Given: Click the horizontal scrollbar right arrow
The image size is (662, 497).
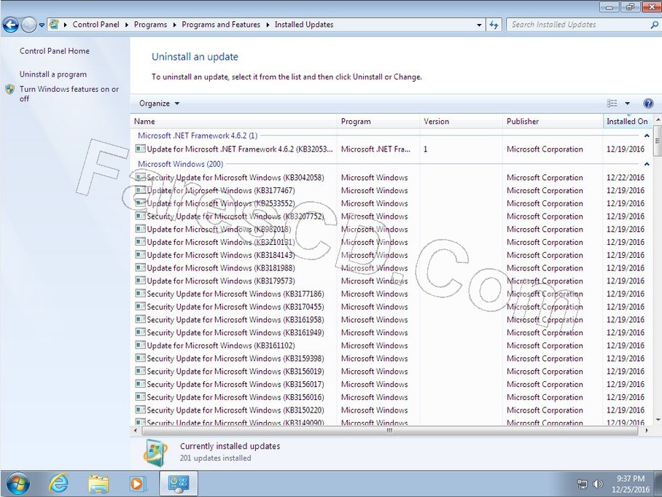Looking at the screenshot, I should click(x=647, y=431).
